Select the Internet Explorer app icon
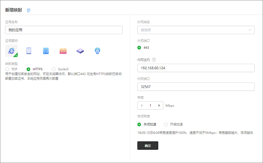 click(x=12, y=51)
